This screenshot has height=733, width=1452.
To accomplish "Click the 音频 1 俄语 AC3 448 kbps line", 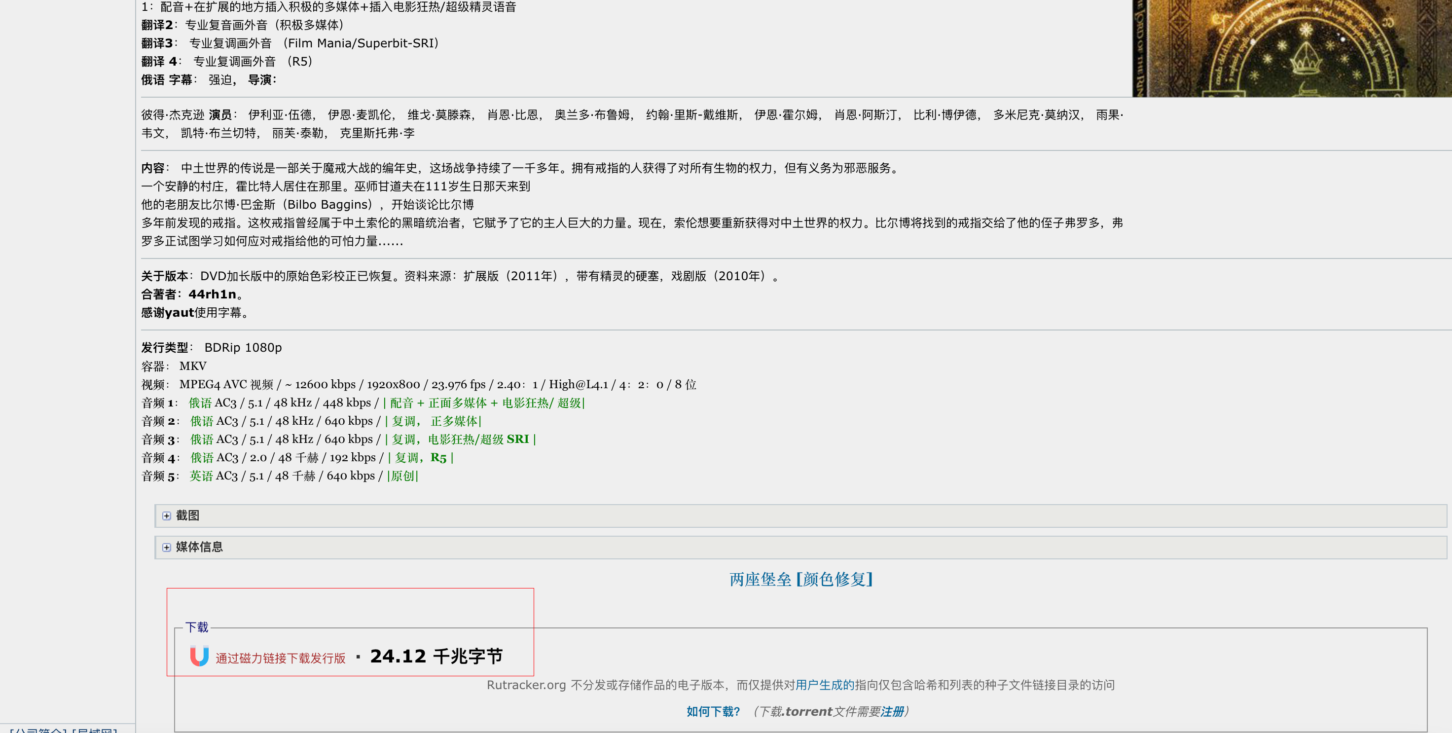I will point(363,403).
